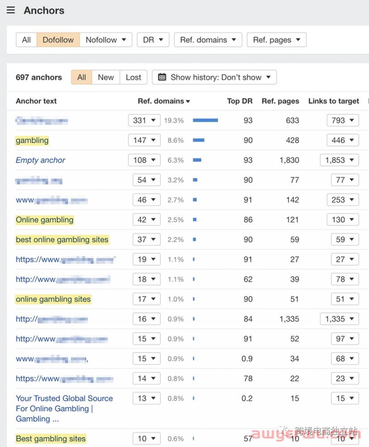Expand the 446 links to target dropdown
The width and height of the screenshot is (369, 447).
tap(343, 140)
